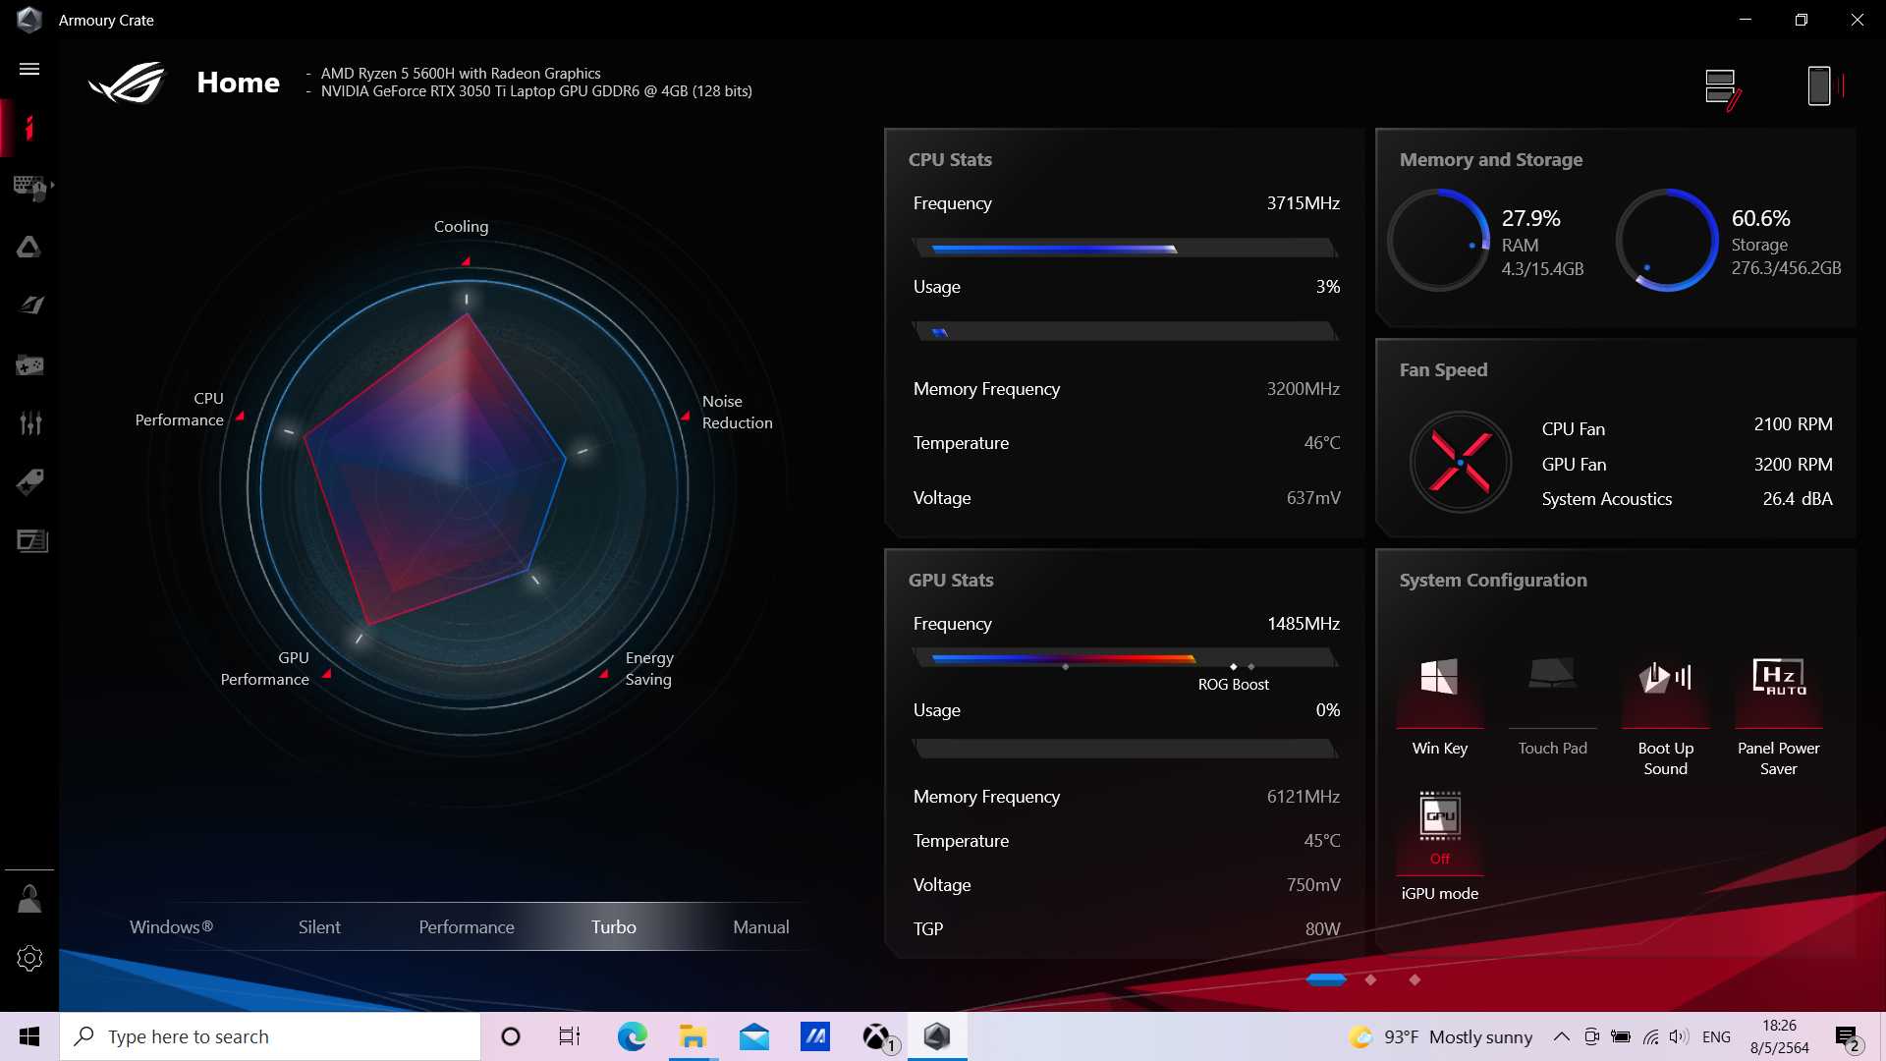1886x1061 pixels.
Task: Select the Performance operating mode
Action: (467, 926)
